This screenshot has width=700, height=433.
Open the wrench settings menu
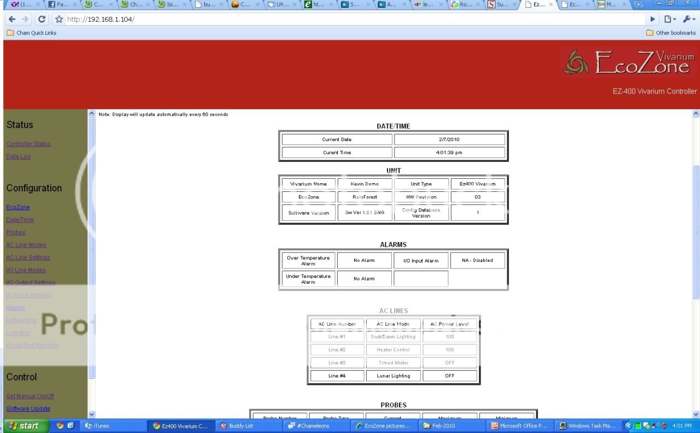pos(688,19)
